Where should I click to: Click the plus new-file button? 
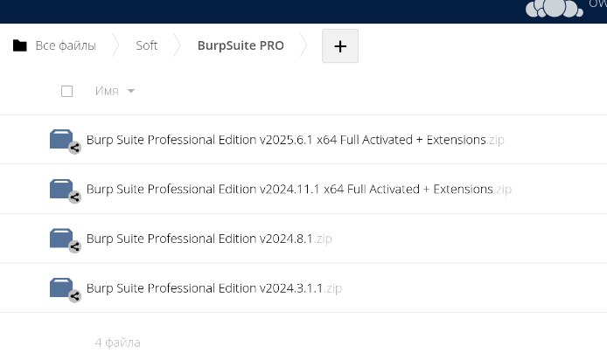point(340,46)
